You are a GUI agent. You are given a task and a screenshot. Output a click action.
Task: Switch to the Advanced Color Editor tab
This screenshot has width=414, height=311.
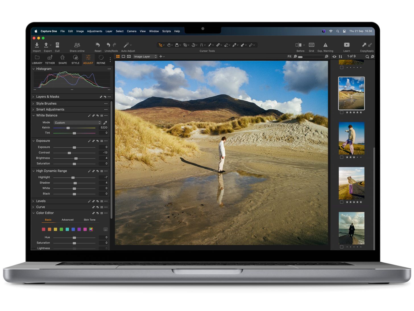(67, 220)
